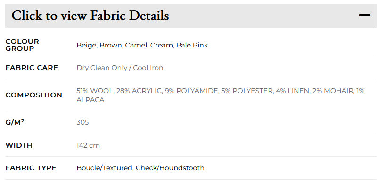
Task: Select the Cream colour link
Action: (162, 45)
